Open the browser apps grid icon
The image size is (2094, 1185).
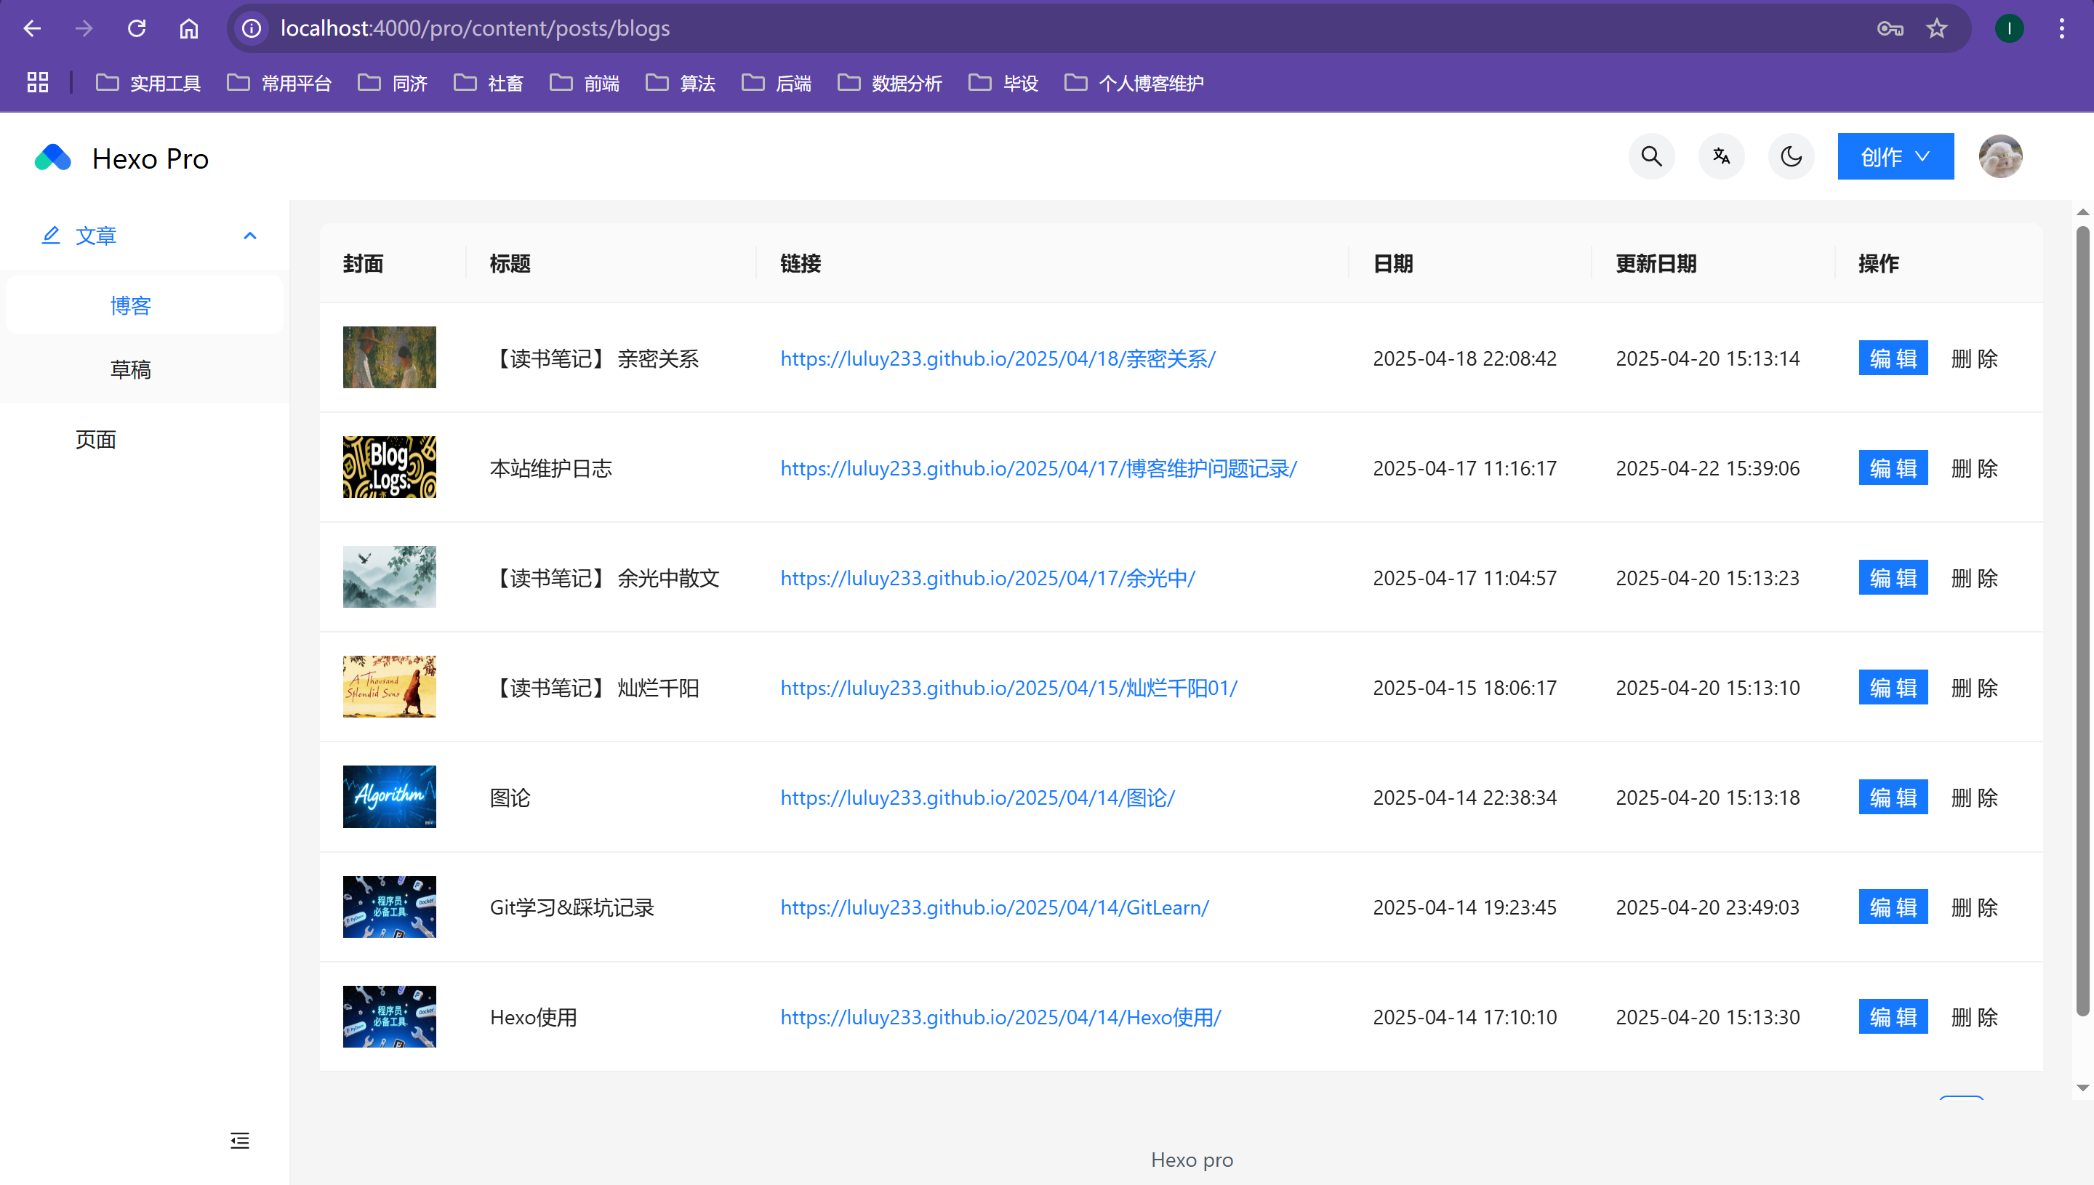37,82
